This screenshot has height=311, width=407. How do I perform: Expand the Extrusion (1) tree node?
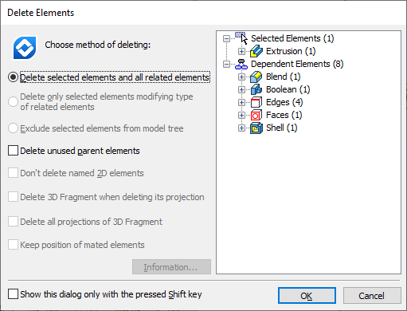tap(241, 51)
